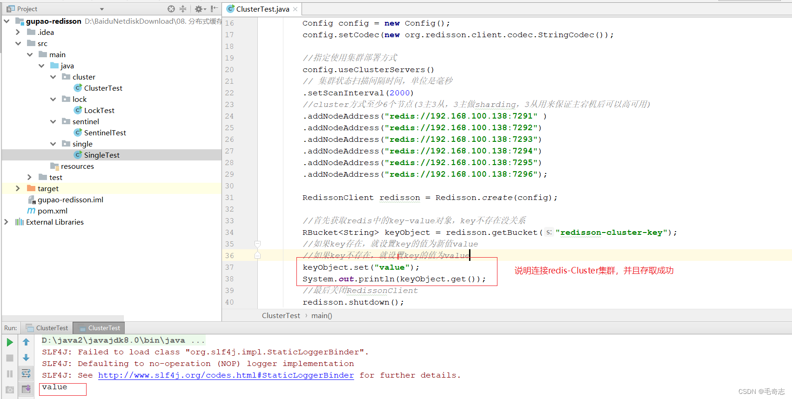Collapse the java source folder
The width and height of the screenshot is (792, 399).
[41, 66]
